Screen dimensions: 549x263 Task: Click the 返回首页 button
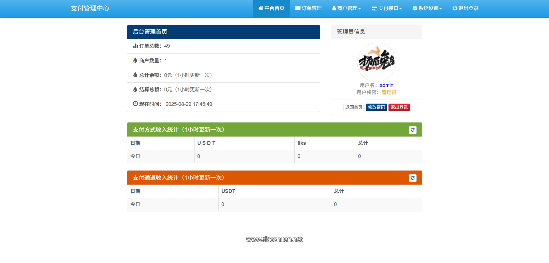click(x=354, y=107)
